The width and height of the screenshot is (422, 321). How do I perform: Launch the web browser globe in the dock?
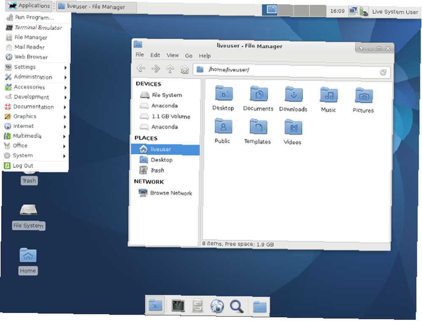(x=217, y=306)
